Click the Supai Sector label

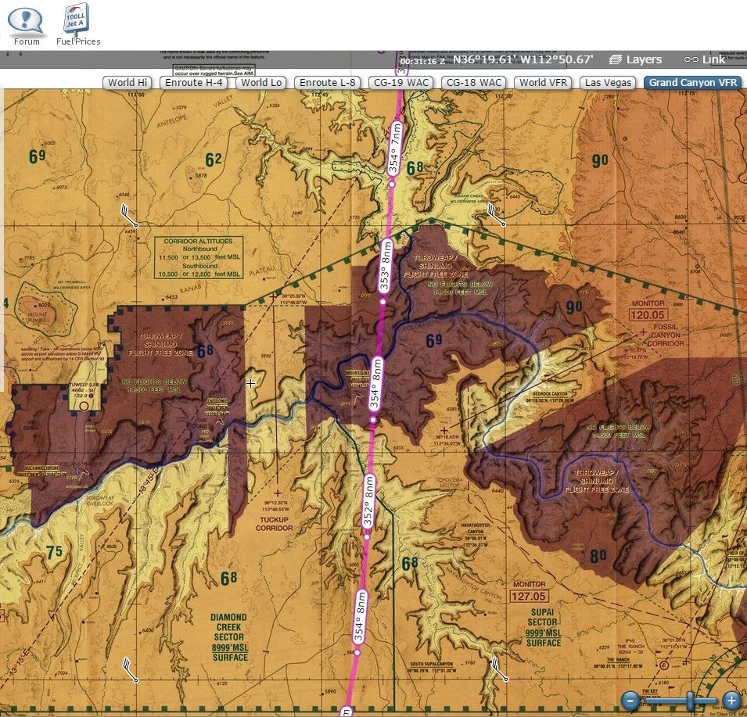click(x=543, y=628)
